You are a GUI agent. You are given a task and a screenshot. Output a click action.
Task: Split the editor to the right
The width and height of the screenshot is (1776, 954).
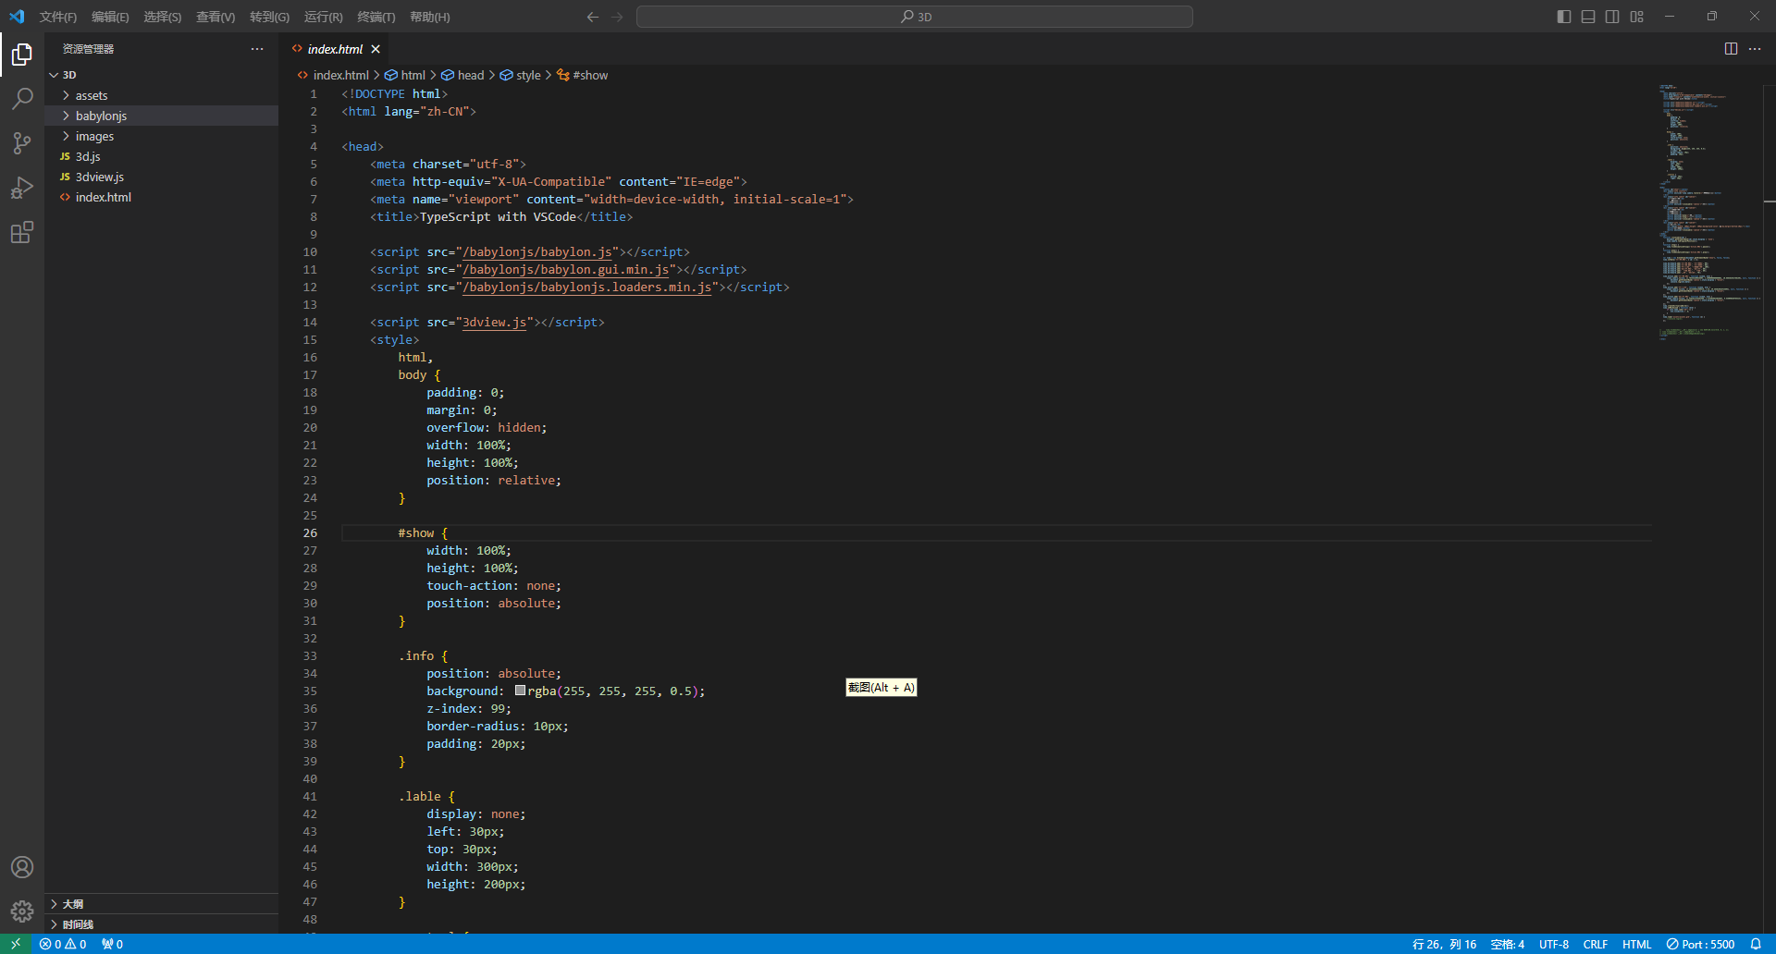1731,49
